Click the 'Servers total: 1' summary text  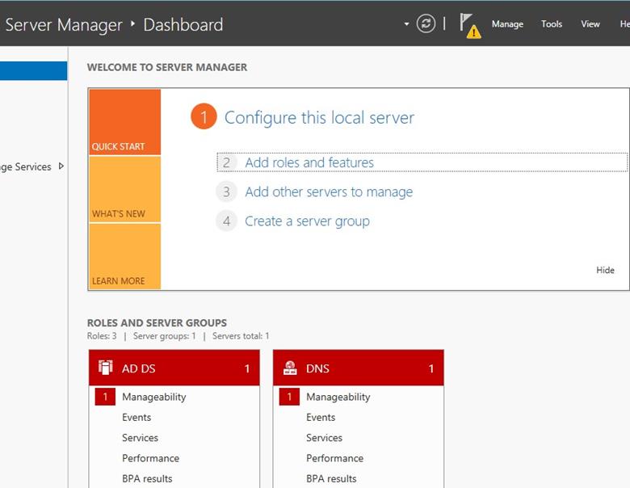click(241, 336)
